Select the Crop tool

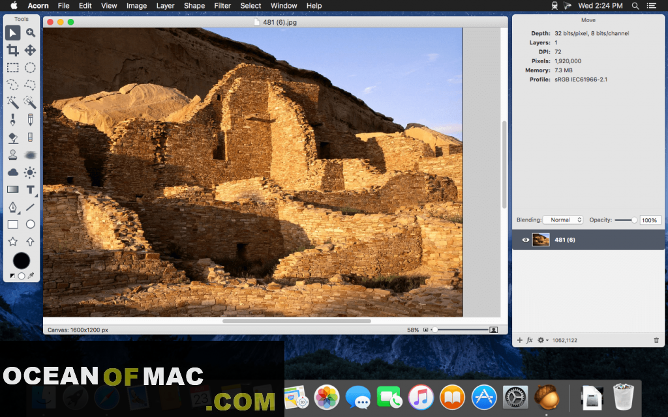pyautogui.click(x=13, y=50)
